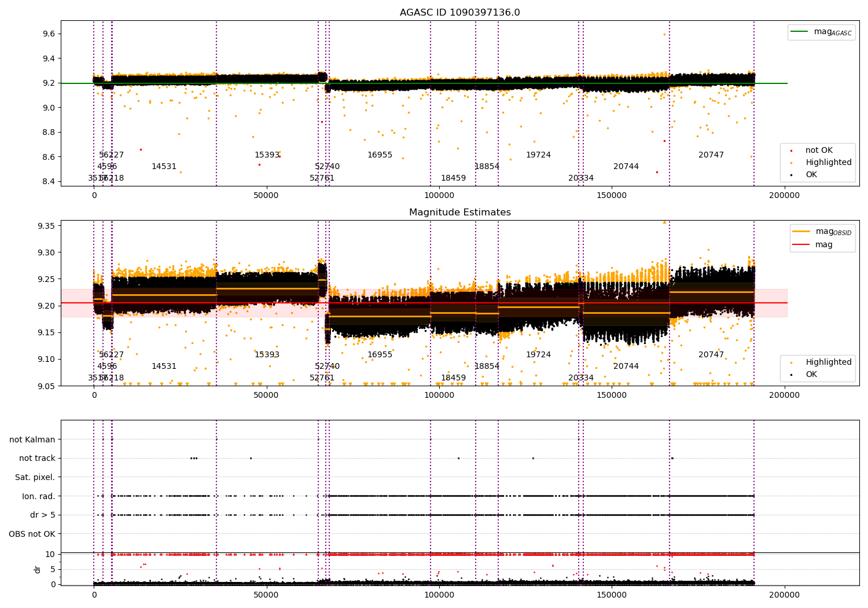
Task: Click OBSID label 19724 in Magnitude Estimates plot
Action: [539, 355]
